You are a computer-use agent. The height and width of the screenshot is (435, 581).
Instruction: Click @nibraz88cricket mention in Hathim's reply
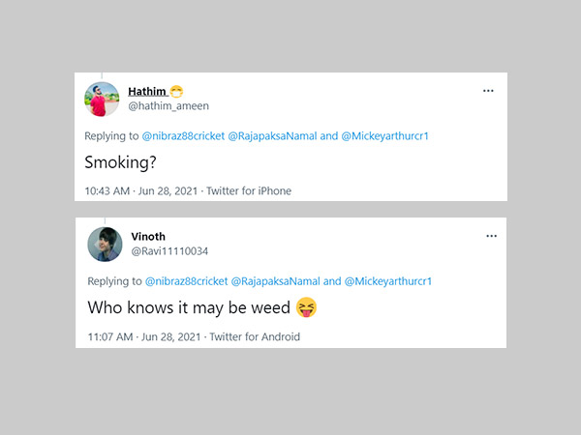coord(185,136)
